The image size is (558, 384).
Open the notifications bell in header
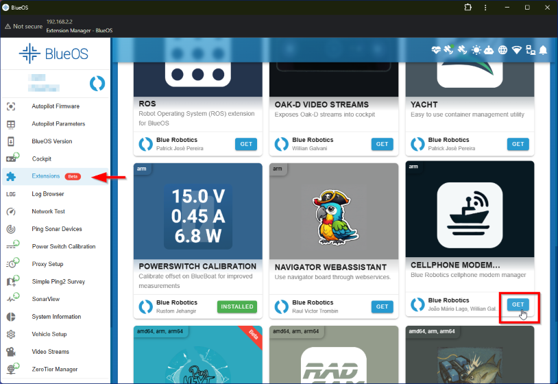click(x=543, y=50)
